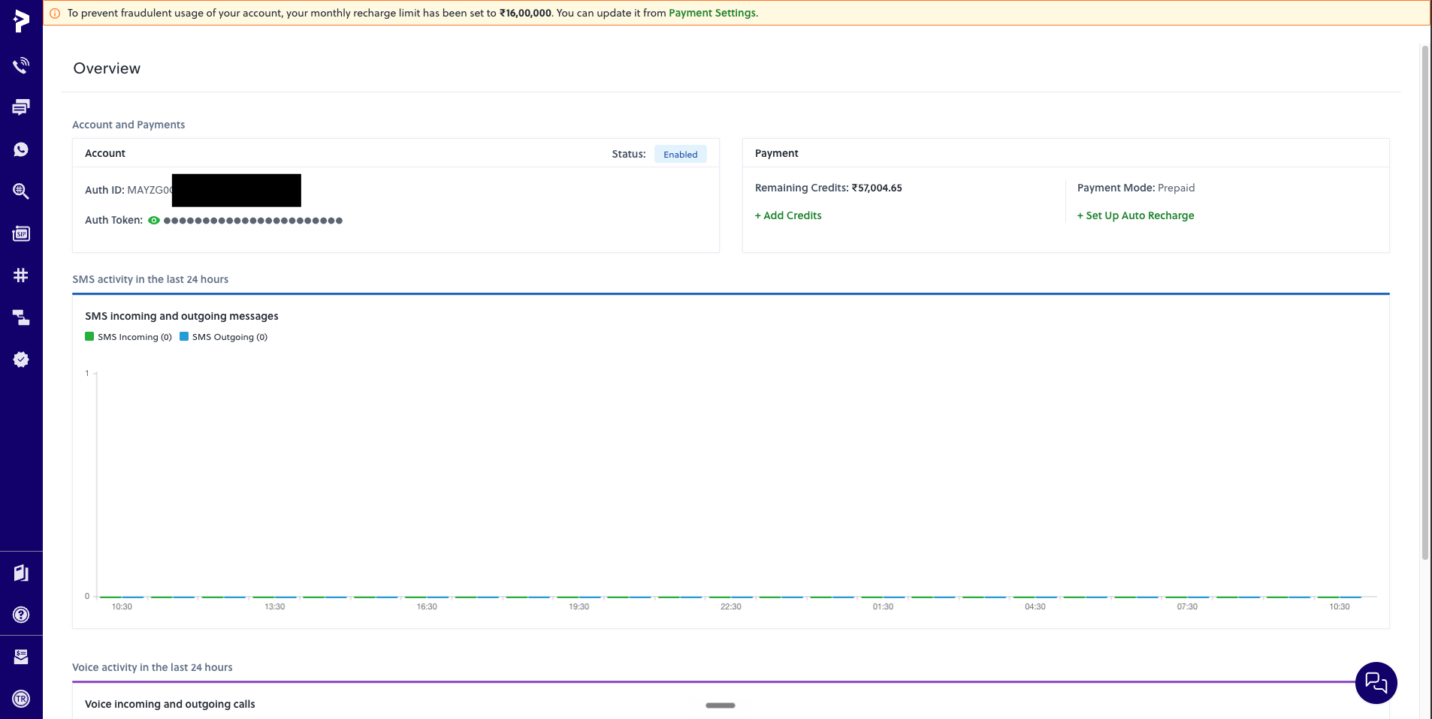1432x719 pixels.
Task: Open the Verify checkmark badge icon
Action: [x=21, y=359]
